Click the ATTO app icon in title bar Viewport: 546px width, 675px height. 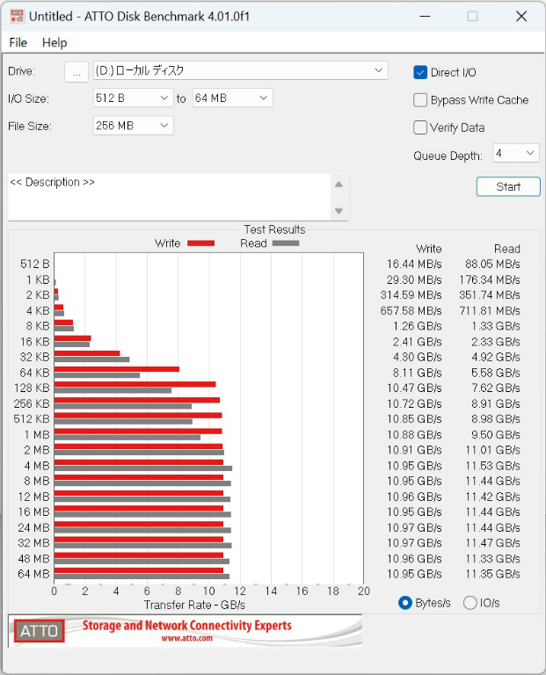[17, 17]
